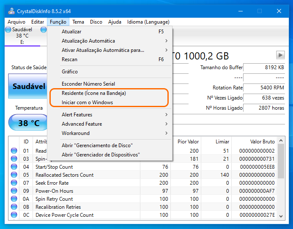Screen dimensions: 293x229
Task: Open the Editar menu
Action: click(38, 22)
